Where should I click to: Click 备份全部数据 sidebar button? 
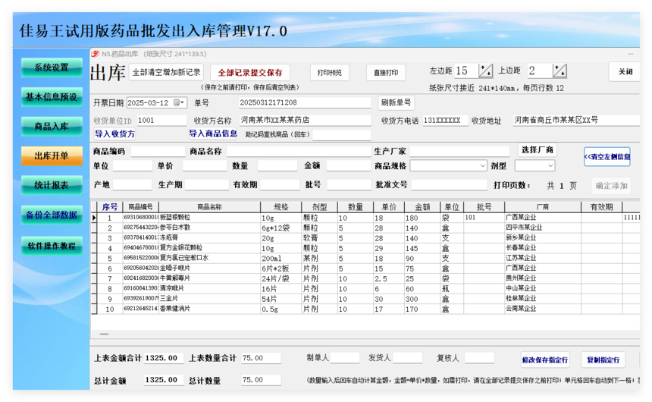click(52, 215)
